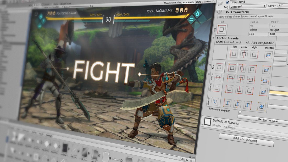Open the Layouts breadcrumb folder
This screenshot has width=288, height=162.
click(x=49, y=136)
